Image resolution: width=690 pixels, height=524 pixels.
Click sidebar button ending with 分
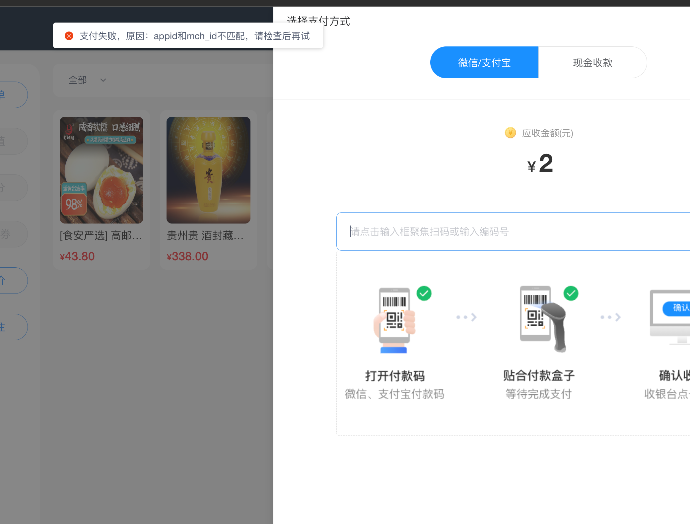click(13, 188)
